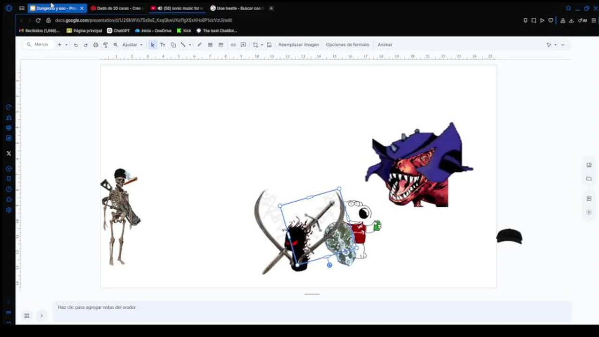This screenshot has height=337, width=599.
Task: Select the line tool
Action: coord(183,45)
